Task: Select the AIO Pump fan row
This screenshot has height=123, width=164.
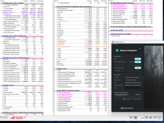Action: pos(81,65)
